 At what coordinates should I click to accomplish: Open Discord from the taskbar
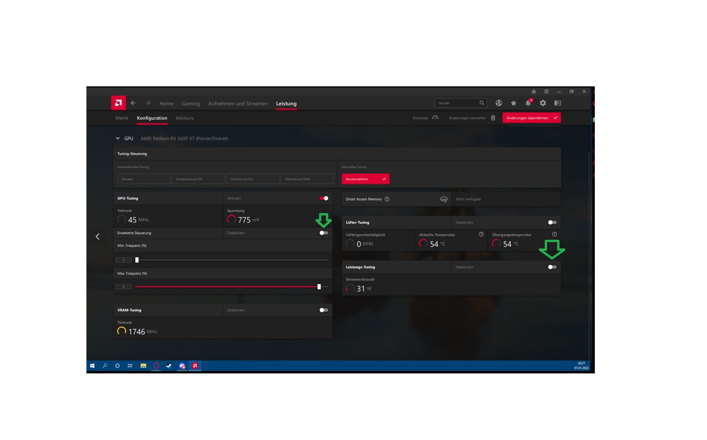[182, 366]
